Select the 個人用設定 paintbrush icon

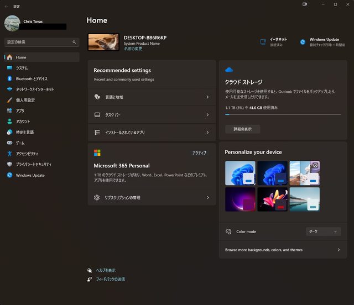coord(9,100)
